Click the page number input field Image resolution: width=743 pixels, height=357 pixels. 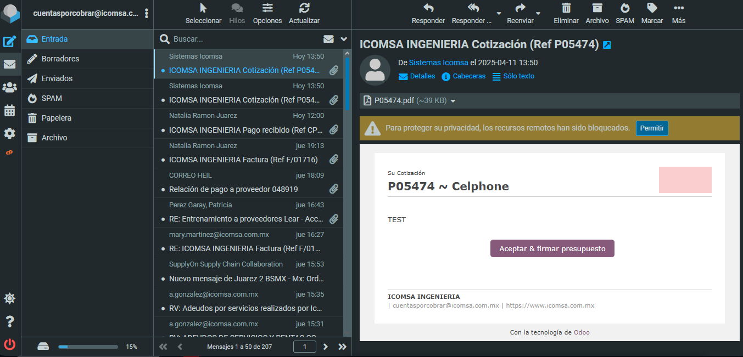tap(305, 347)
